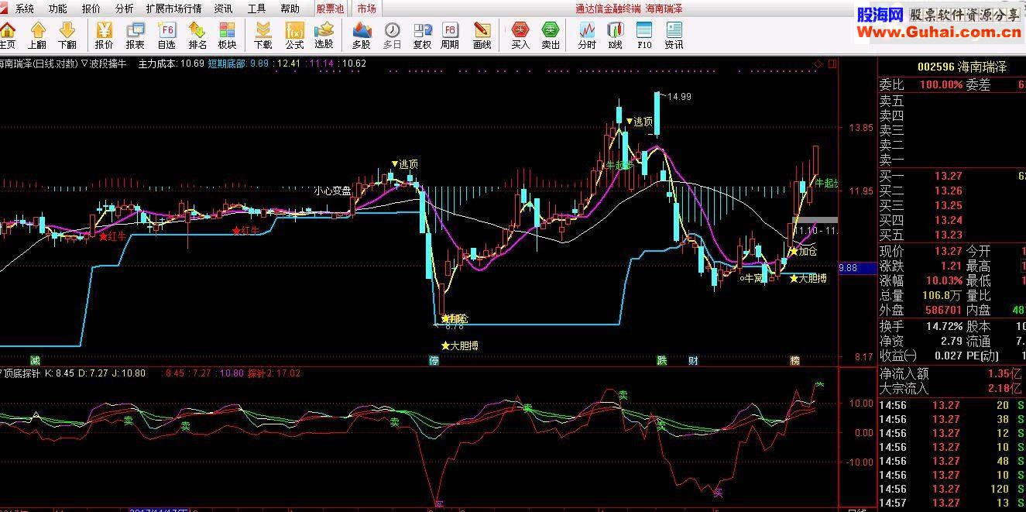Click the 现价 13.27 value
This screenshot has height=512, width=1026.
947,251
